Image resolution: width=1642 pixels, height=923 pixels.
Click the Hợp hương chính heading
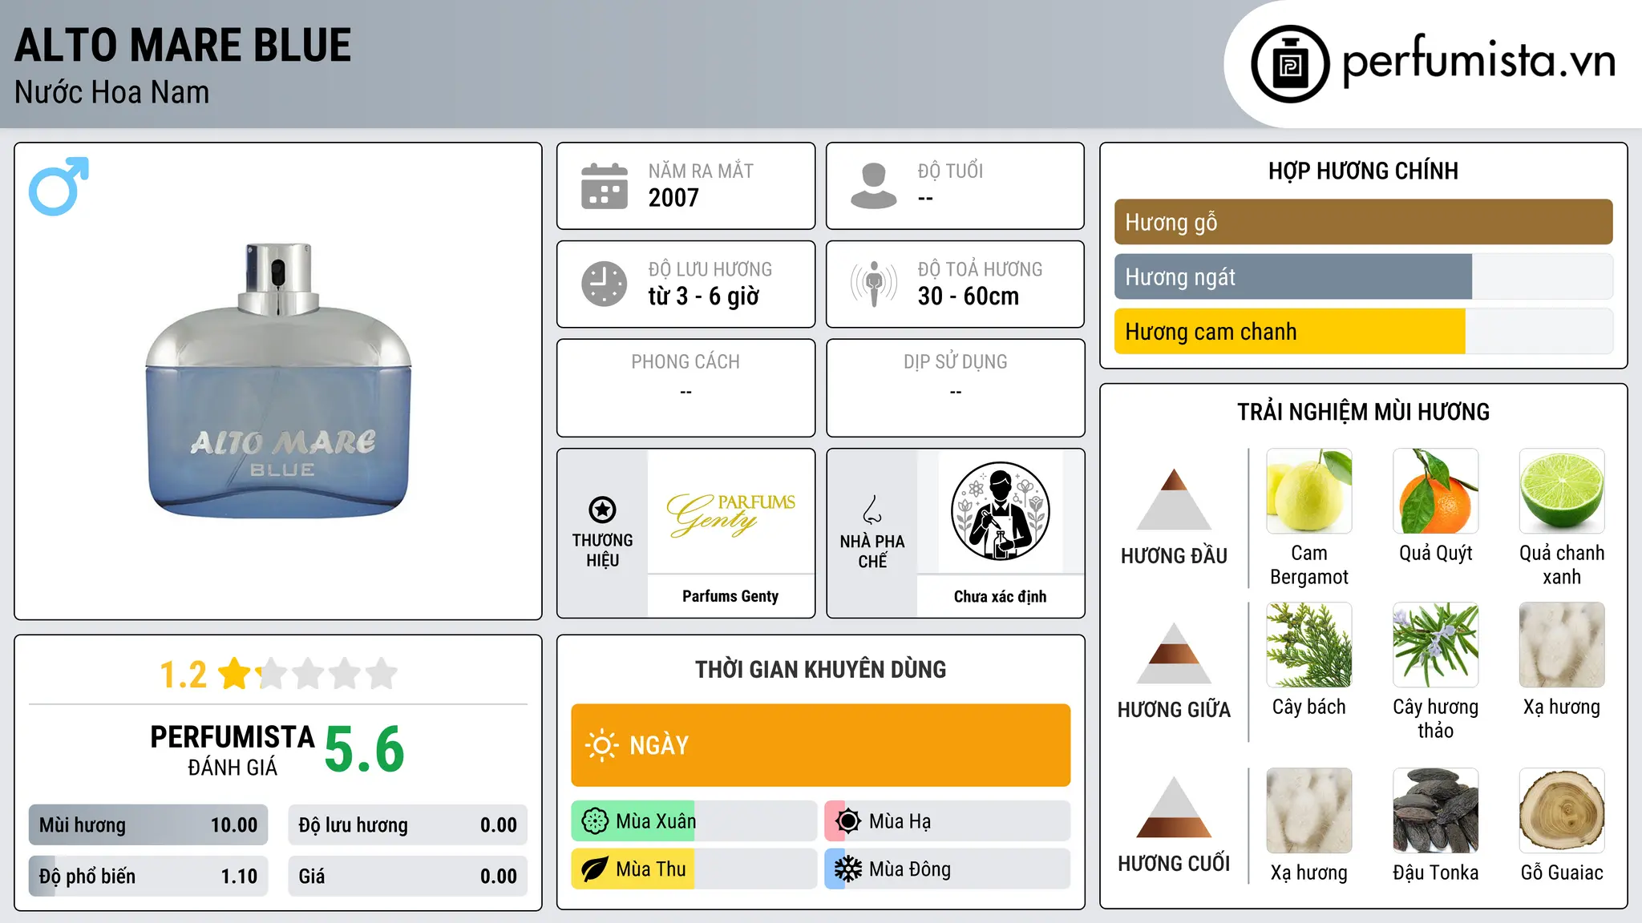point(1363,171)
